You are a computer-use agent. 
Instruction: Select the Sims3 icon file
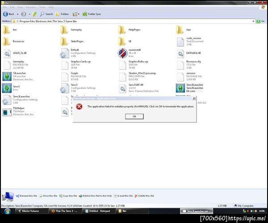pyautogui.click(x=11, y=88)
